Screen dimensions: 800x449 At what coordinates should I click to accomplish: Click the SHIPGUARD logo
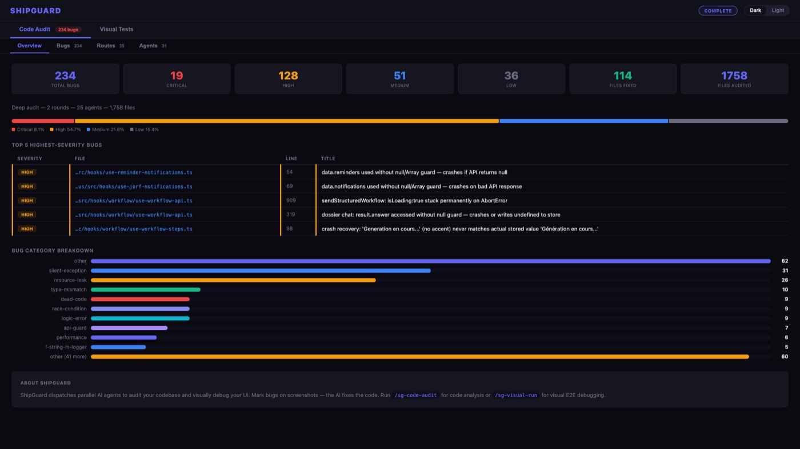click(x=35, y=10)
